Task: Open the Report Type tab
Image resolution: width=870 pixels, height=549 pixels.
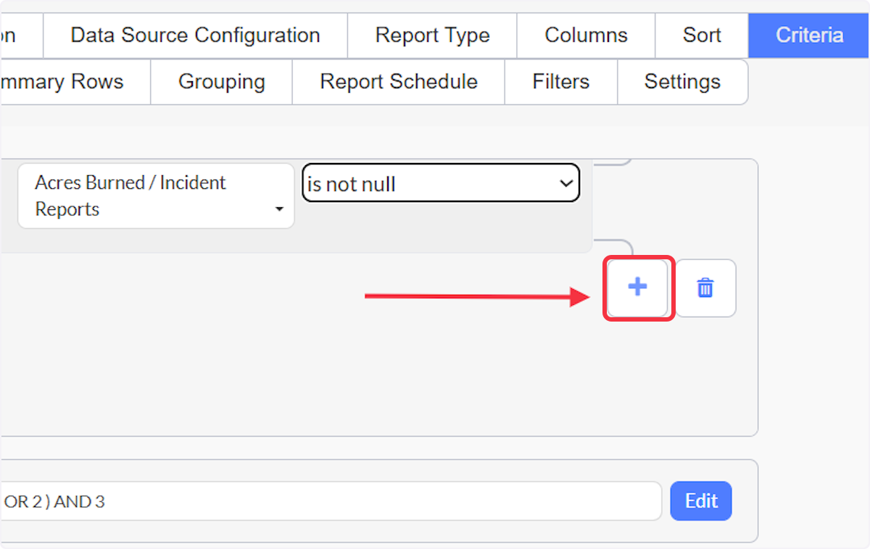Action: pos(432,35)
